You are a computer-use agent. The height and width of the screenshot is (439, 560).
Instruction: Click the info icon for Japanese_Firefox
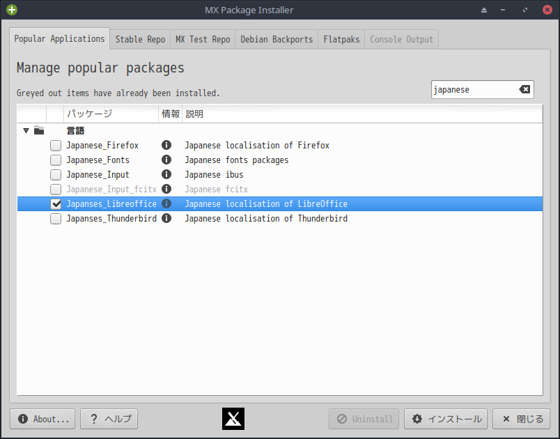click(166, 145)
